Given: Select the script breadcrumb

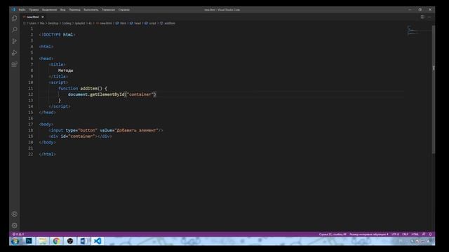Looking at the screenshot, I should click(x=151, y=23).
